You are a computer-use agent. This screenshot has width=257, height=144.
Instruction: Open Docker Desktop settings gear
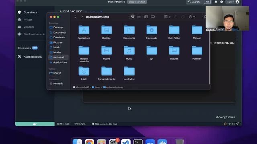[x=222, y=2]
